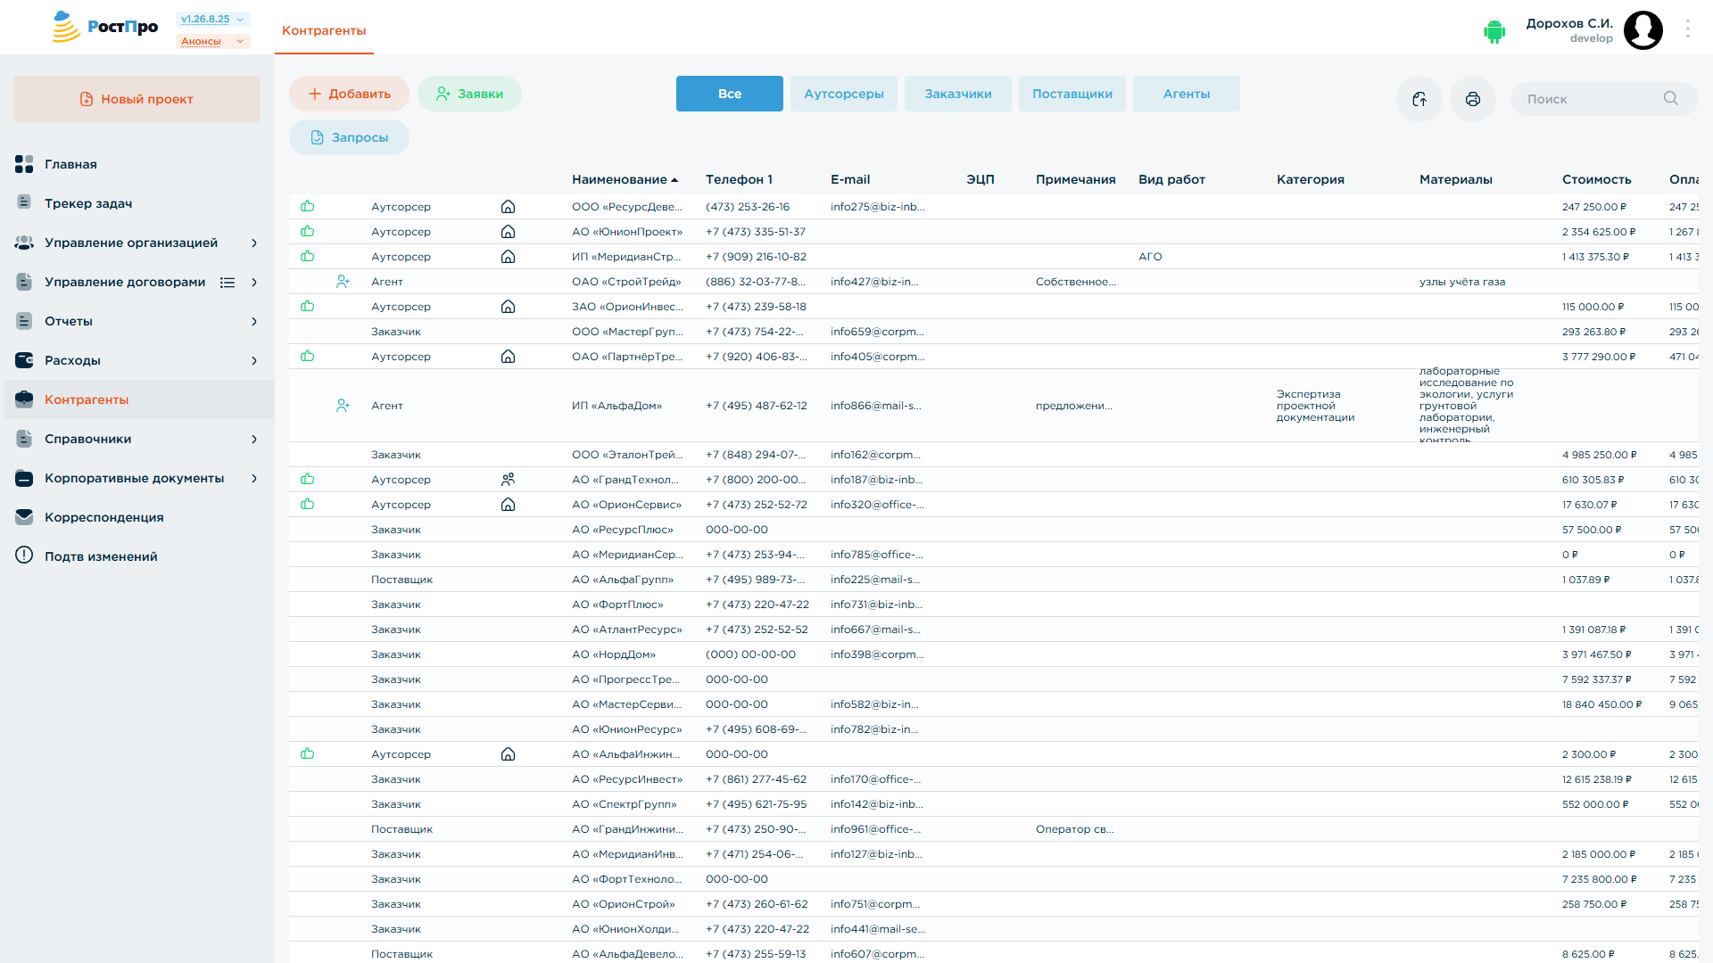The width and height of the screenshot is (1713, 963).
Task: Click the Заявки button
Action: [x=469, y=94]
